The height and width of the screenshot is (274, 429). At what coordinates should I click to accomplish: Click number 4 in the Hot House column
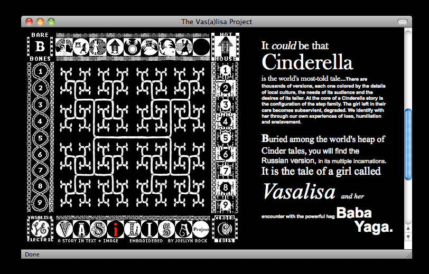point(225,121)
